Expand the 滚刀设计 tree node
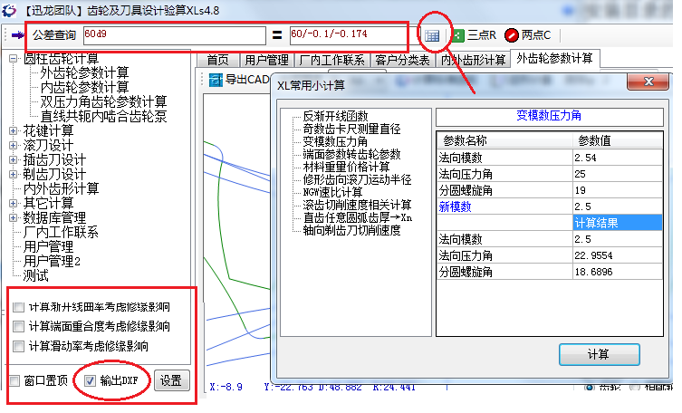This screenshot has width=682, height=413. tap(13, 145)
